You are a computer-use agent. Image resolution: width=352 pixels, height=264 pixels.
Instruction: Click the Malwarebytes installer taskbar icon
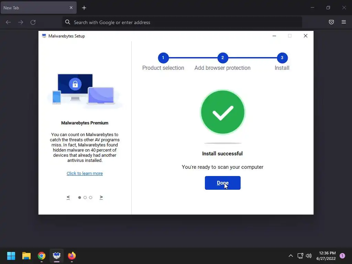coord(57,256)
